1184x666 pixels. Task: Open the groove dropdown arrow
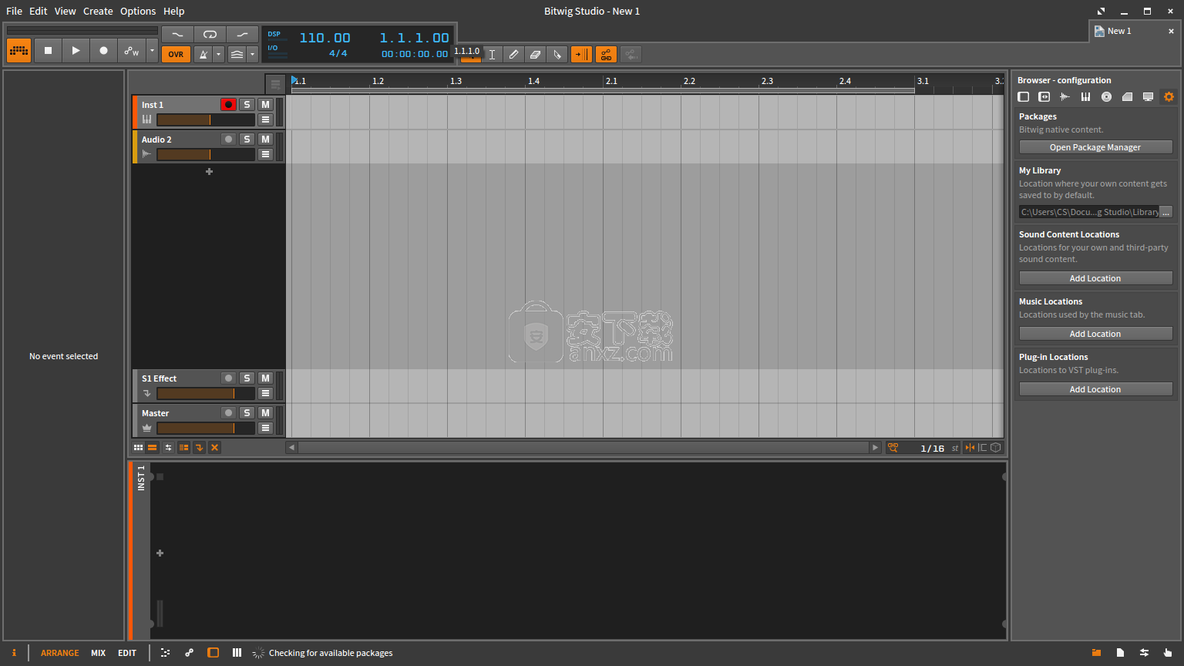click(x=252, y=55)
